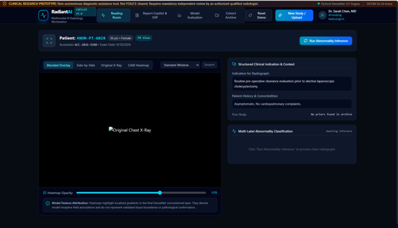Click the RadiantAI pulse logo icon
Viewport: 398px width, 228px height.
point(43,15)
